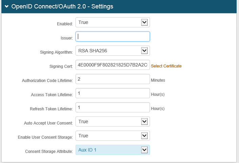
Task: Click the "Consent Storage Attribute:" label
Action: (49, 152)
